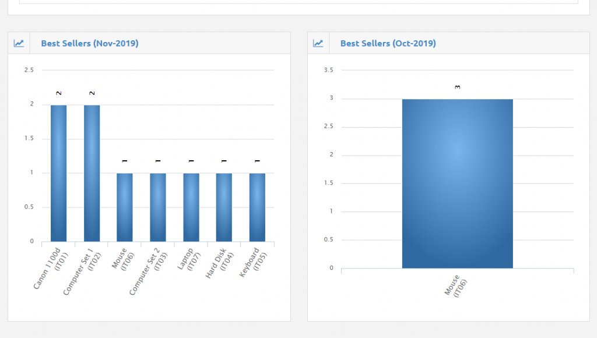597x338 pixels.
Task: Select the Keyboard (IT05) bar
Action: (x=257, y=207)
